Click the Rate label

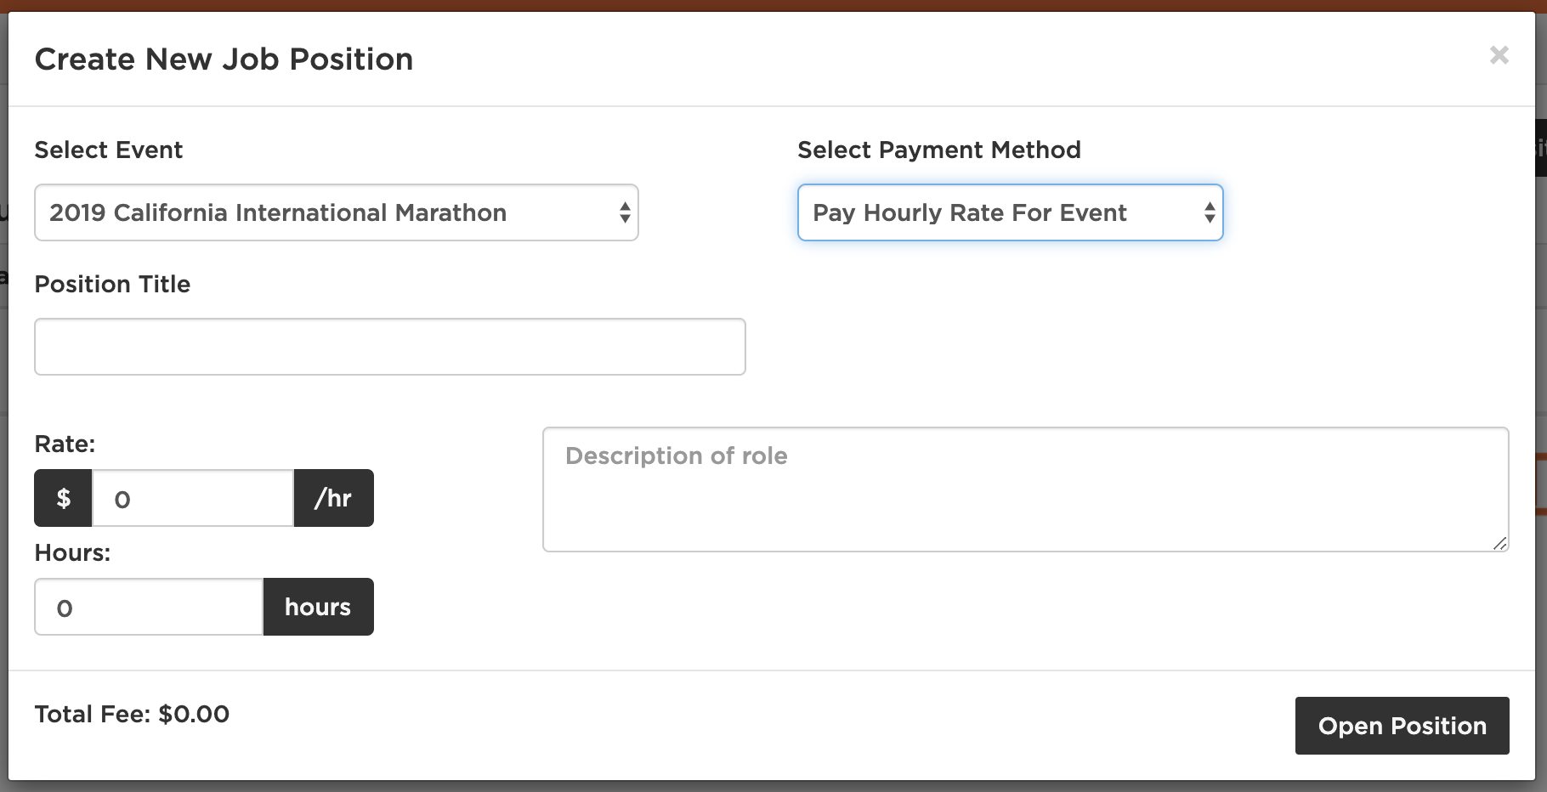click(x=65, y=444)
